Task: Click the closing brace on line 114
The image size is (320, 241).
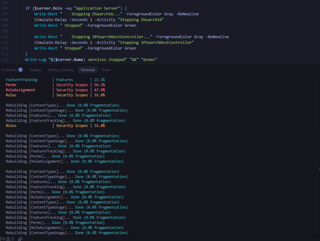Action: coord(26,54)
